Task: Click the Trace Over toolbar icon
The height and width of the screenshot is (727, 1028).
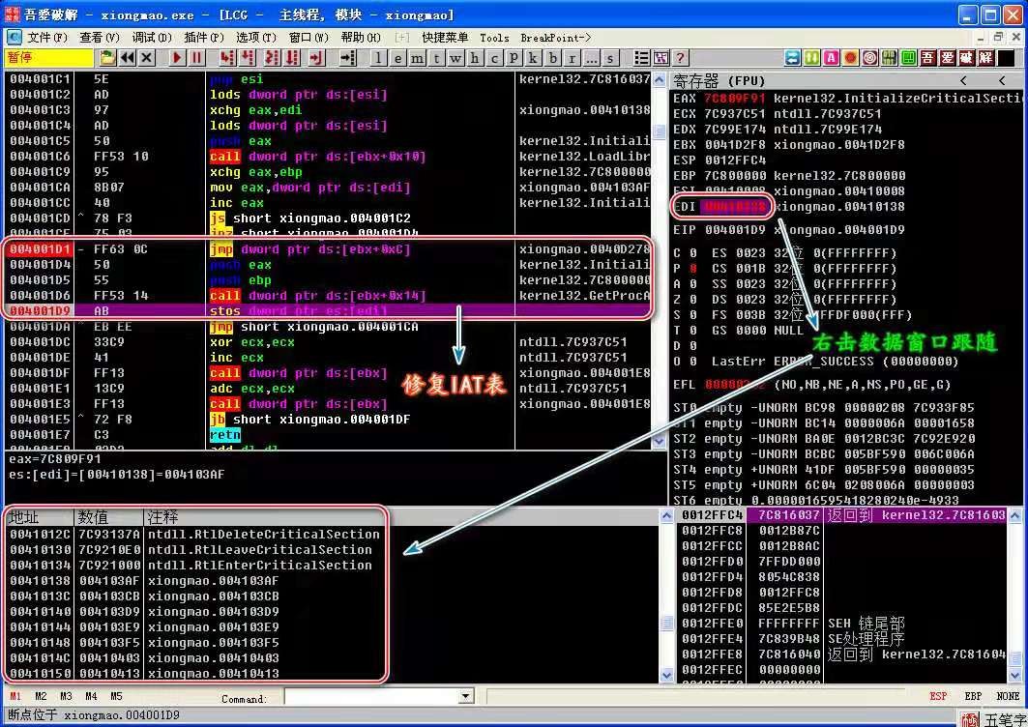Action: [x=292, y=58]
